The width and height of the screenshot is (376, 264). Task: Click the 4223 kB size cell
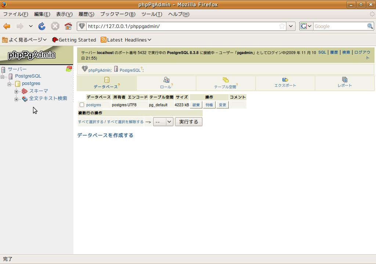coord(182,105)
